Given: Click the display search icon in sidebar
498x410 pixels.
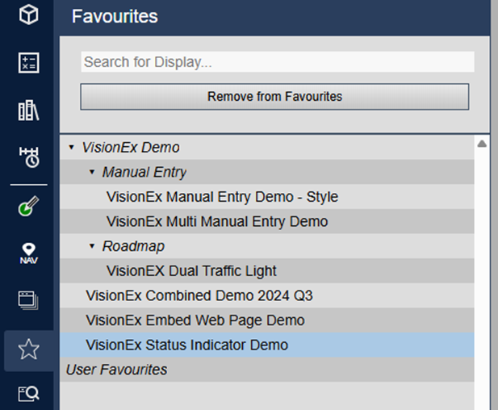Looking at the screenshot, I should (x=28, y=393).
